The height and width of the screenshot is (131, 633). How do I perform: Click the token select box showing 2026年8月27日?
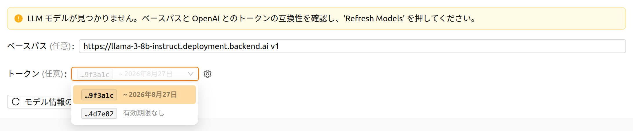135,74
